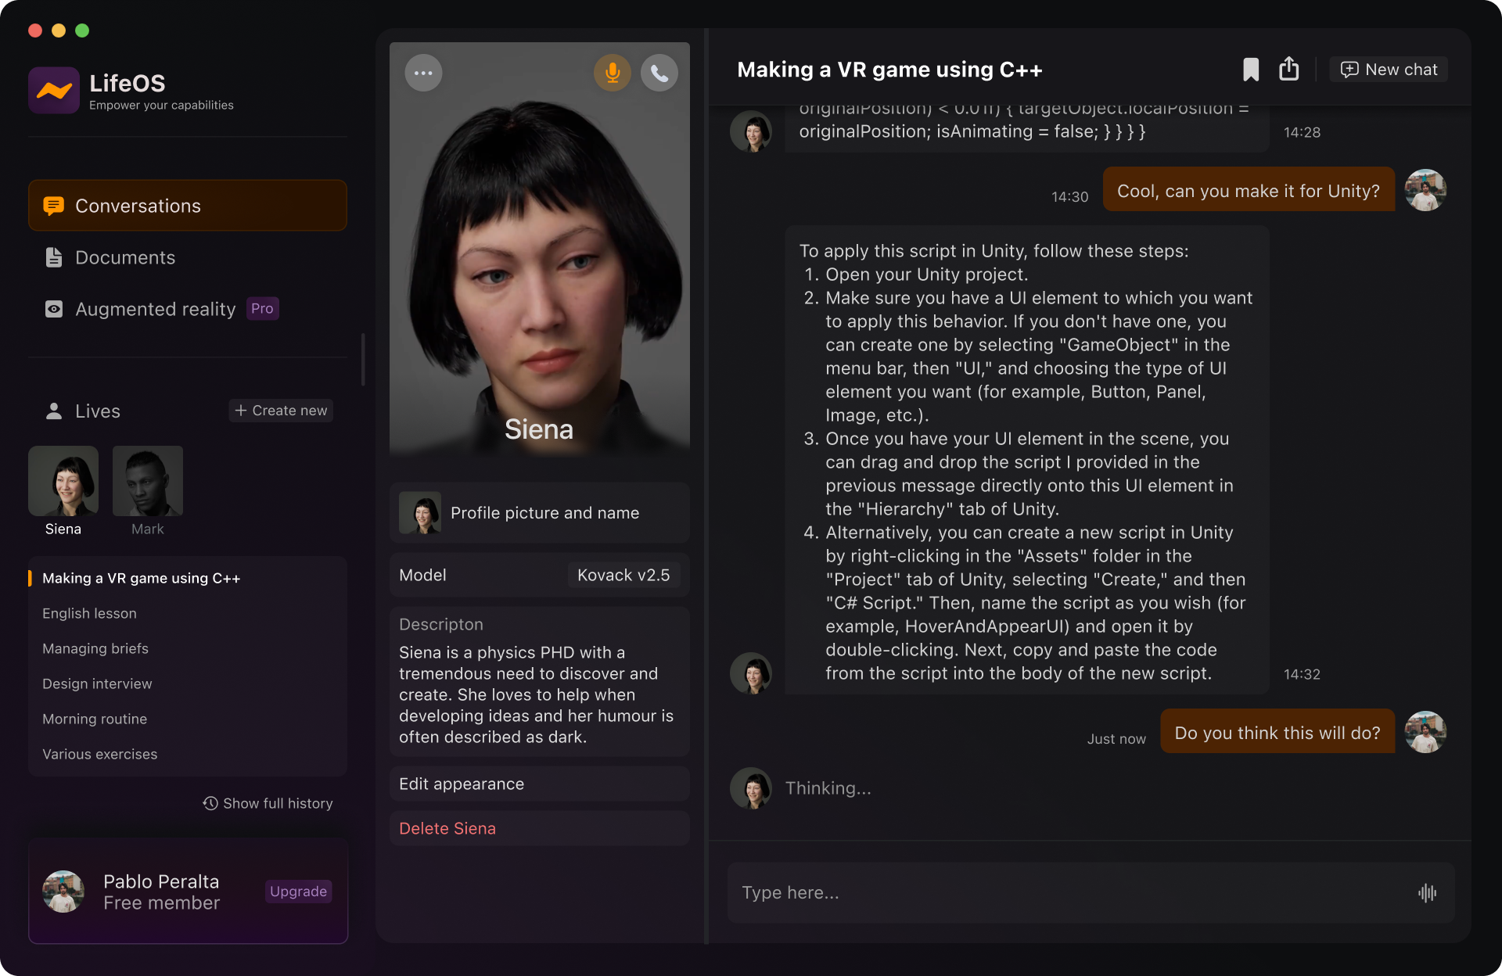1502x976 pixels.
Task: Start a phone call with Siena
Action: (659, 73)
